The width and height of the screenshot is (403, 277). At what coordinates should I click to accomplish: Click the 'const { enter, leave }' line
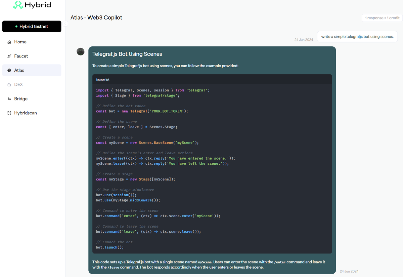136,127
